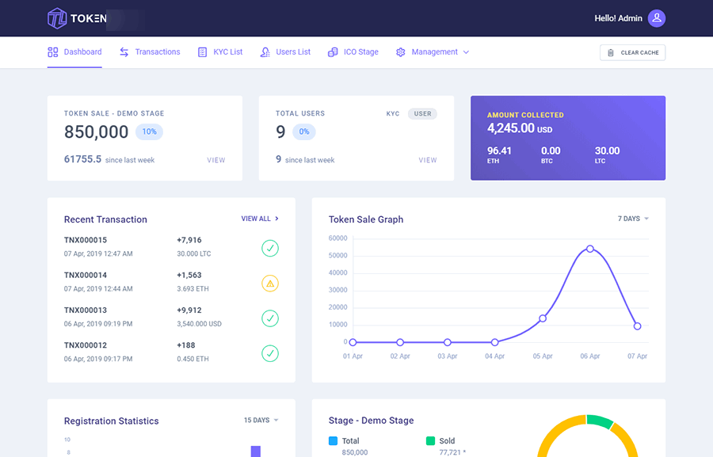Navigate to the ICO Stage tab
The image size is (713, 457).
pyautogui.click(x=353, y=52)
